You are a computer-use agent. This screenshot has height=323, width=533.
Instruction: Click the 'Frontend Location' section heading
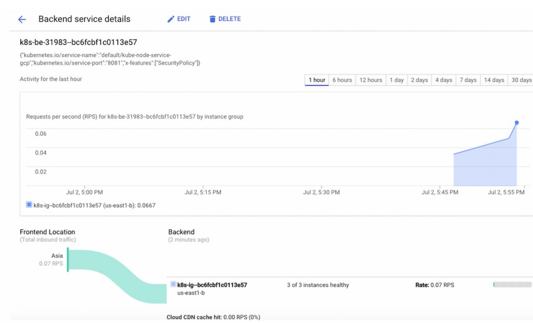point(47,232)
